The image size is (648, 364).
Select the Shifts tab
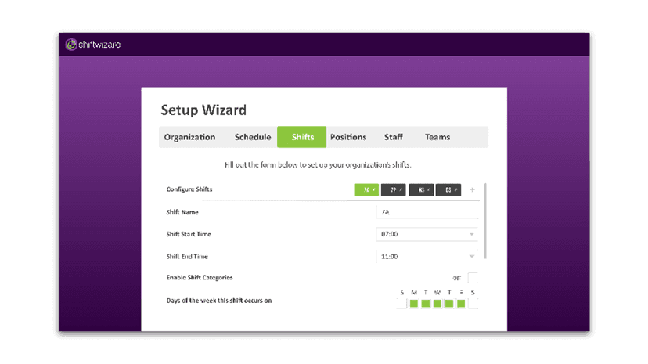point(301,137)
